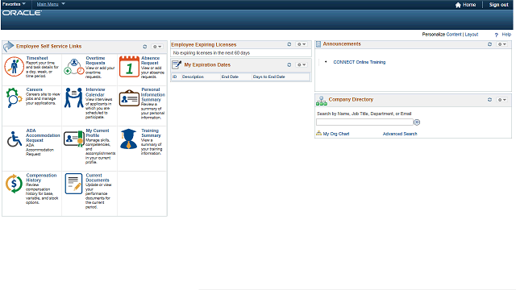Click the Sign out link
Image resolution: width=516 pixels, height=290 pixels.
[498, 5]
